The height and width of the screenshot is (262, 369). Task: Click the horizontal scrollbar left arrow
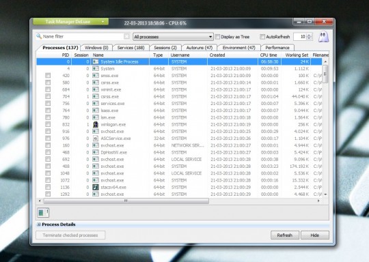(40, 201)
